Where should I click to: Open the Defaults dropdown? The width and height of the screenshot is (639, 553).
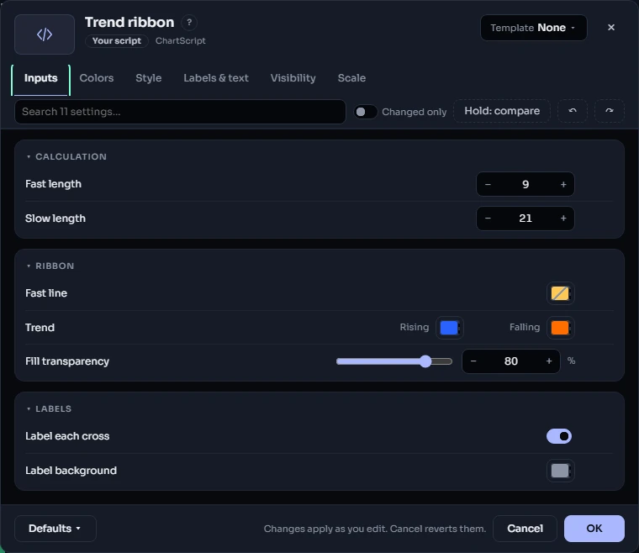55,529
